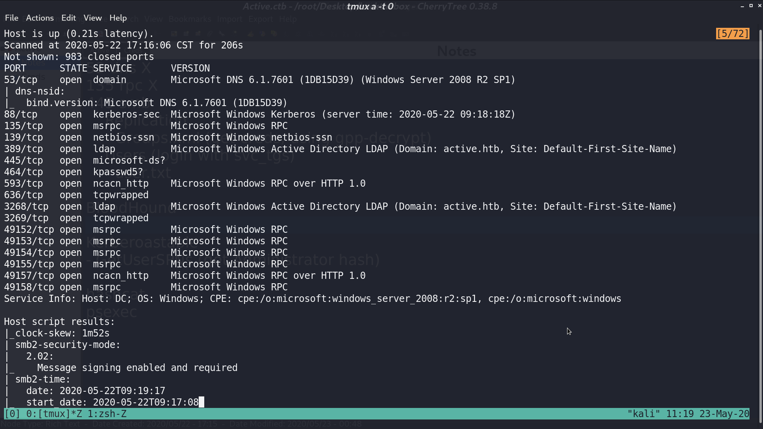Click the 49153/tcp port entry
Viewport: 763px width, 429px height.
click(29, 241)
